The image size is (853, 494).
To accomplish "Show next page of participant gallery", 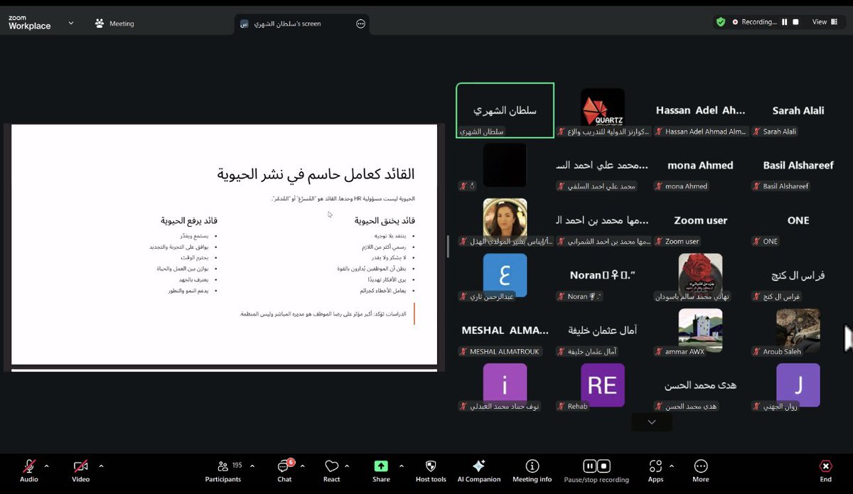I will coord(651,421).
